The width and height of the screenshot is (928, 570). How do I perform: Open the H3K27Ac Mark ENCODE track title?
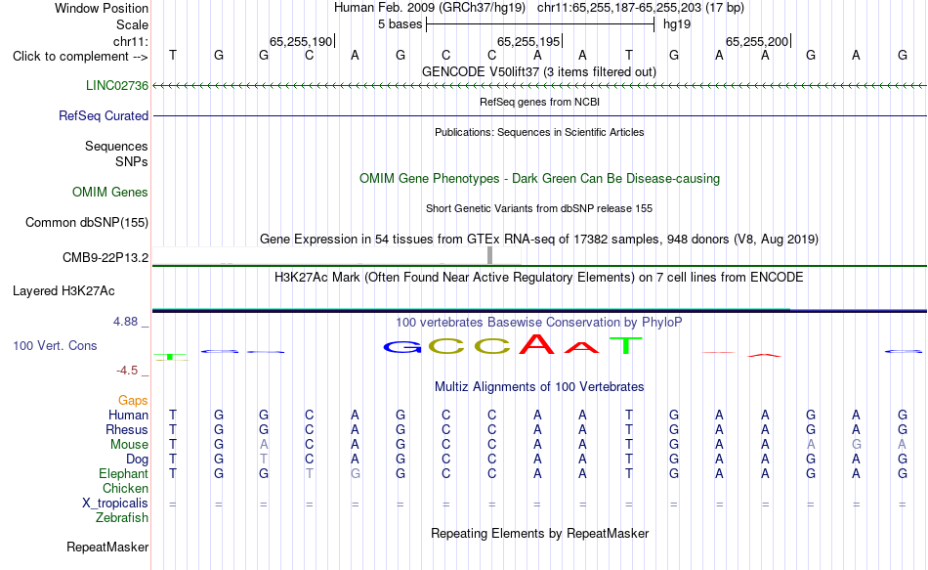[x=539, y=278]
